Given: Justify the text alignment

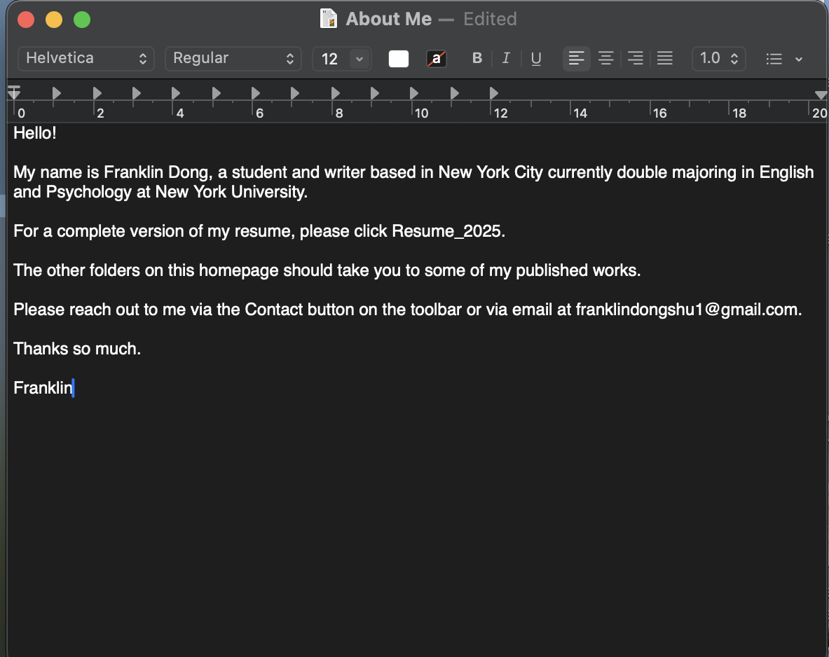Looking at the screenshot, I should pos(664,58).
